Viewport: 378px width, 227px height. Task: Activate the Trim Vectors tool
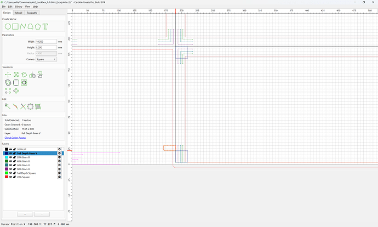tap(23, 106)
